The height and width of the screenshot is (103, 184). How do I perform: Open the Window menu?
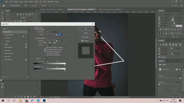click(x=51, y=2)
